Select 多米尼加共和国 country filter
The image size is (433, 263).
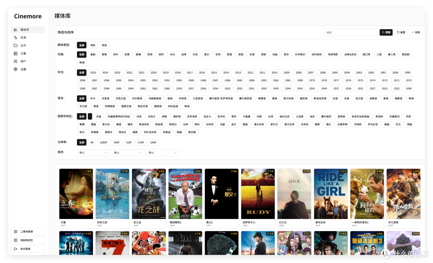tap(360, 116)
